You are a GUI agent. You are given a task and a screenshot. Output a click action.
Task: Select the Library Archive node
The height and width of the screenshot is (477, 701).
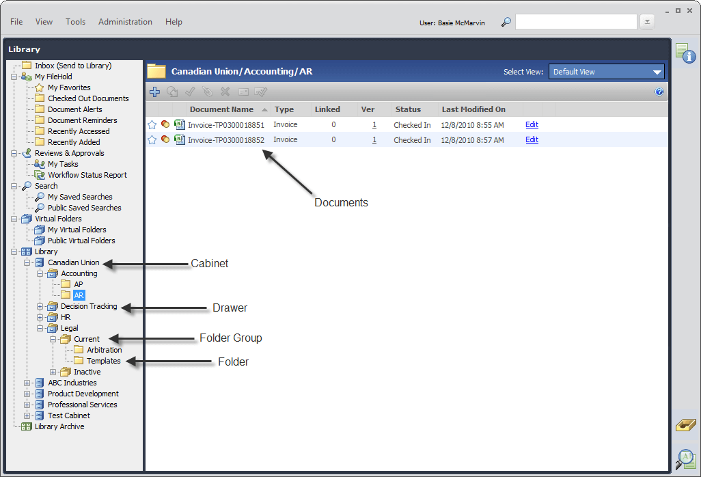[x=59, y=426]
